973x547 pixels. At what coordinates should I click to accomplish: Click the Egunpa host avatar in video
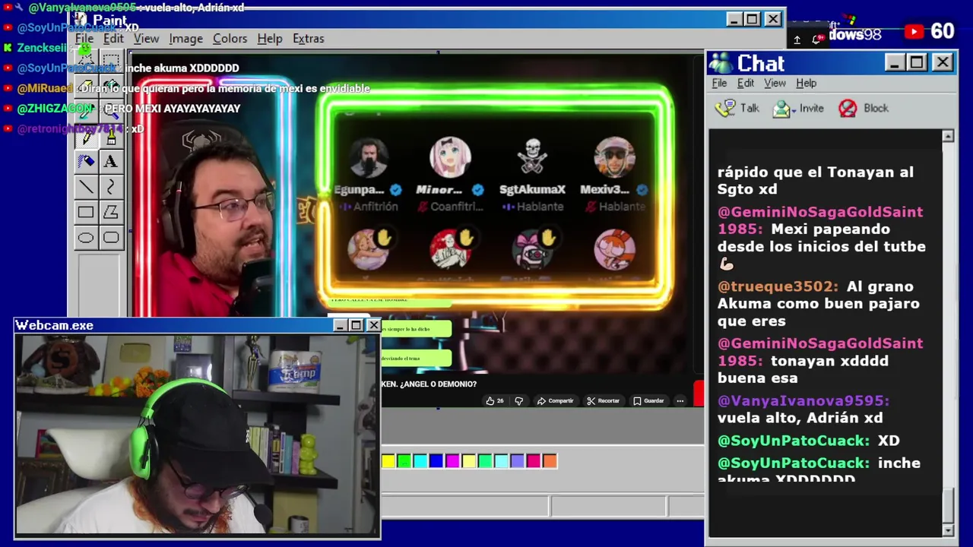pos(368,157)
